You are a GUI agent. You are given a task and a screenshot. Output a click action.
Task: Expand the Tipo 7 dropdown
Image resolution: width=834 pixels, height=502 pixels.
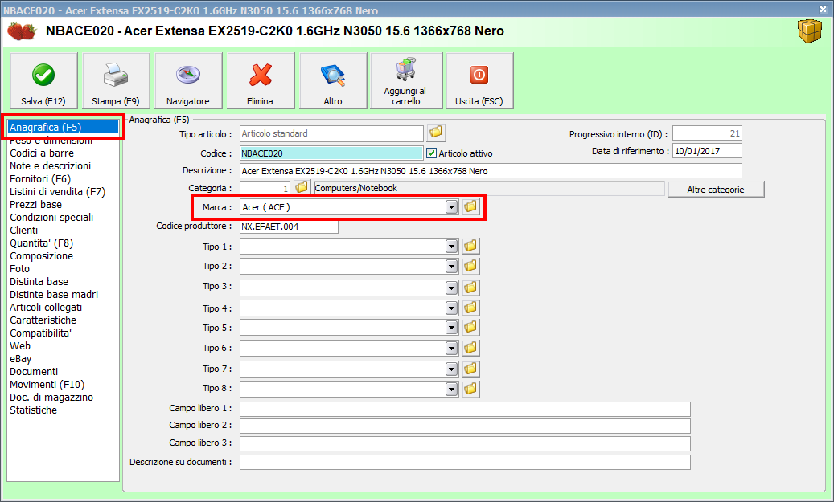(451, 369)
